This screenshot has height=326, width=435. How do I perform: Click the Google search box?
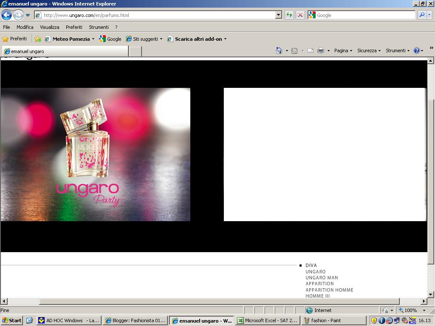coord(361,15)
